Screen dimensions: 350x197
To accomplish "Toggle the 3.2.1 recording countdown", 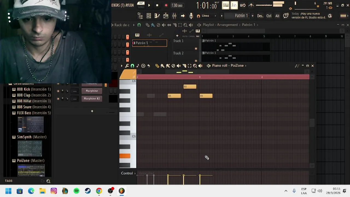I will 234,5.
